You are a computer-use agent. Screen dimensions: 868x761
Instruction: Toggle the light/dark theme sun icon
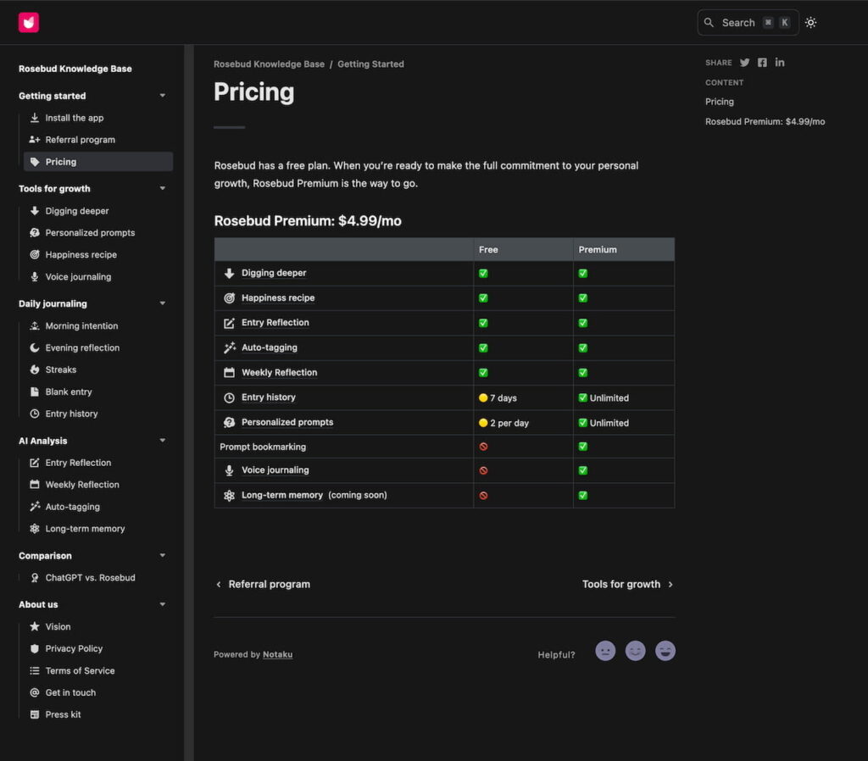(x=810, y=23)
